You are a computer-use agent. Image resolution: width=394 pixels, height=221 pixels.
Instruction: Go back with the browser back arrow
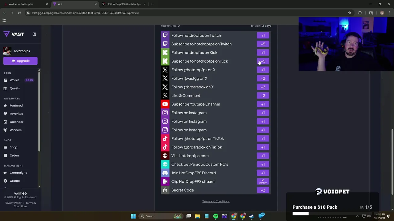(x=4, y=13)
